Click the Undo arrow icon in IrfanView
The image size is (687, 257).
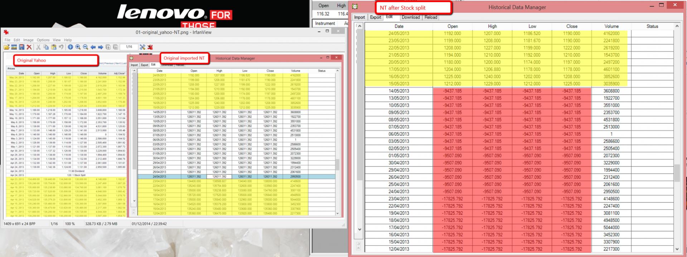(x=61, y=47)
